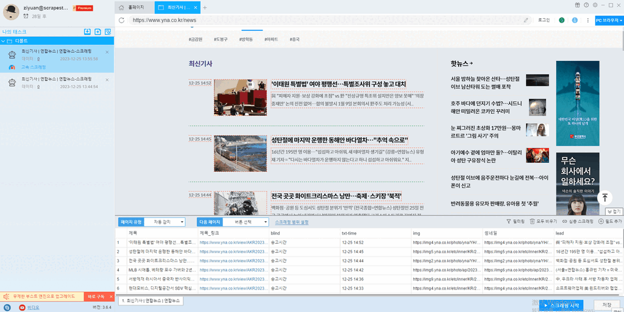Click the blue Skype icon at bottom left

(x=7, y=307)
